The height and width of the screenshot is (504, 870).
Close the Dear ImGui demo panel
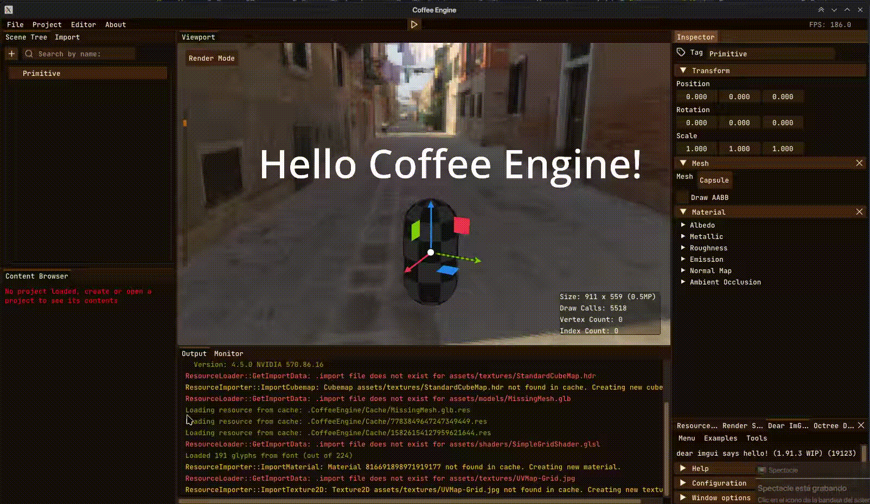click(x=861, y=425)
